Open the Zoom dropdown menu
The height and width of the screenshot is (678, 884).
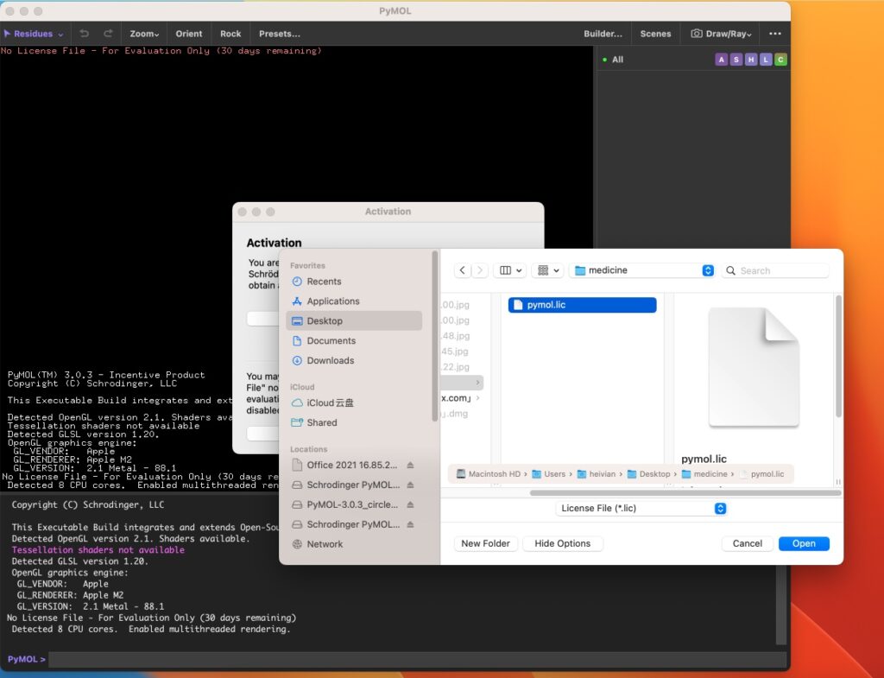143,34
